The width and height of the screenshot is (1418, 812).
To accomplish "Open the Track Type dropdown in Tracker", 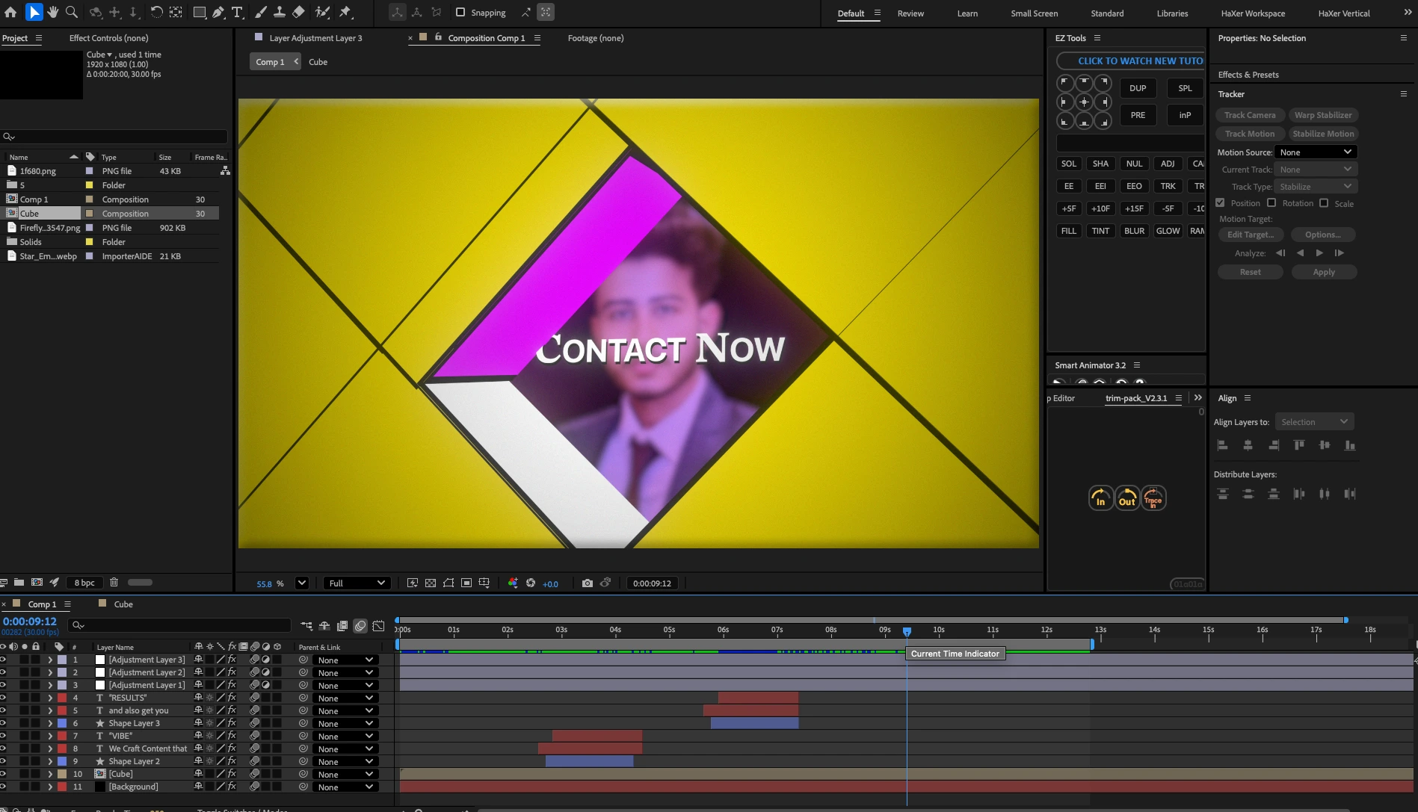I will click(x=1315, y=186).
